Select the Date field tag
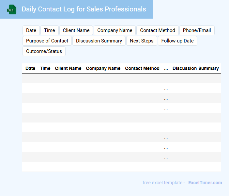 click(x=31, y=30)
